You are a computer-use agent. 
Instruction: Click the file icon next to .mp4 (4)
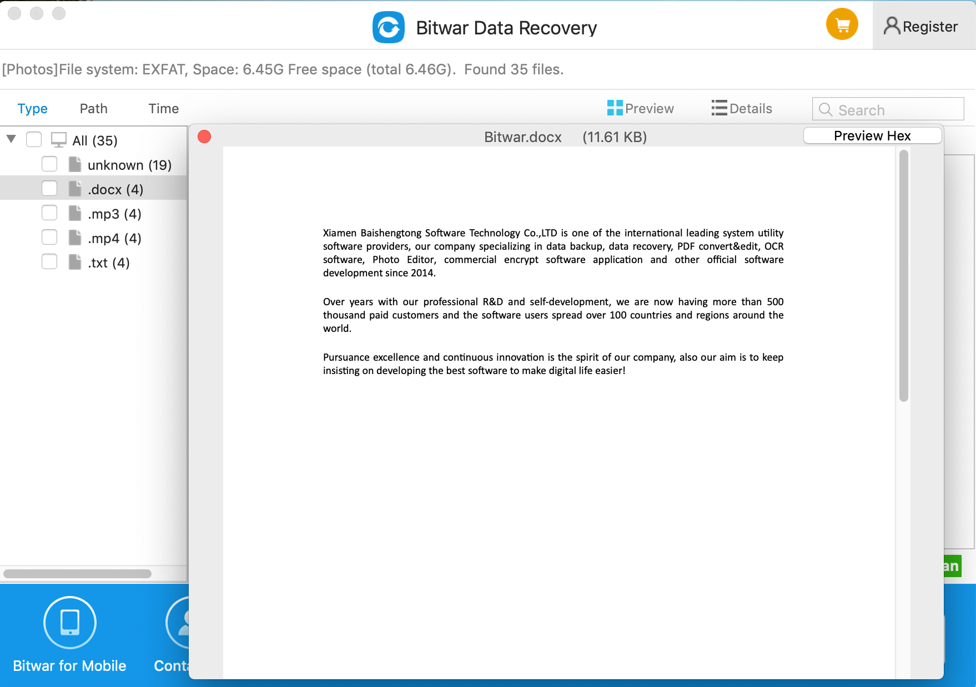point(75,238)
